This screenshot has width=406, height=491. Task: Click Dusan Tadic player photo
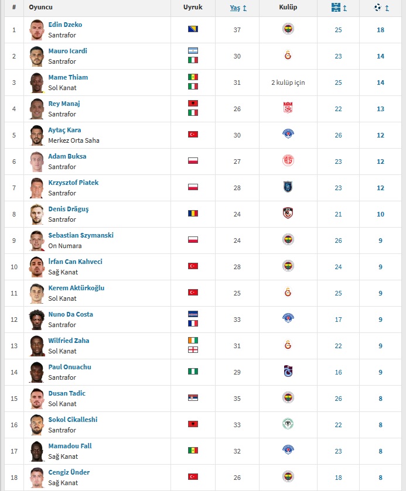pos(37,399)
